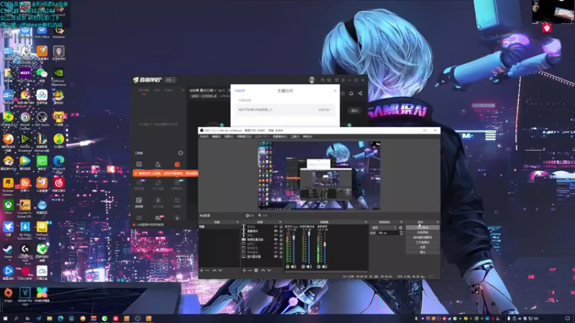Move source down with the Sources panel arrow
575x323 pixels.
269,271
